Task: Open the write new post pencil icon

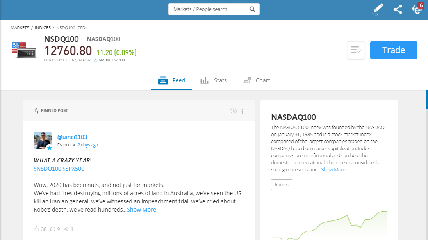Action: coord(378,9)
